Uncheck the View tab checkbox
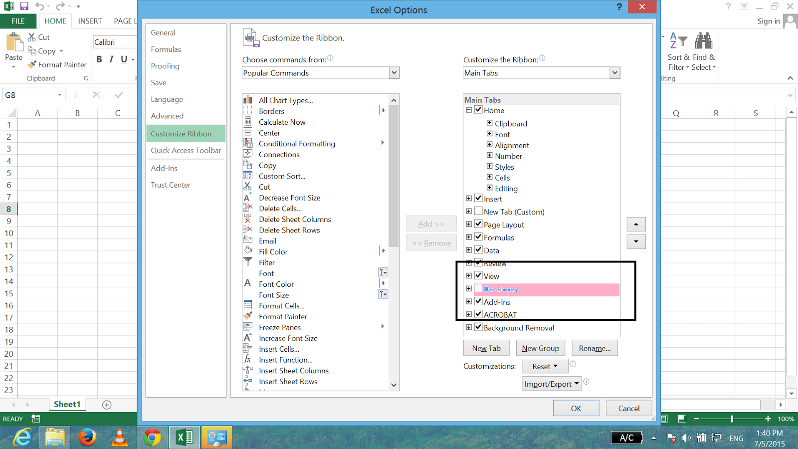 pos(478,275)
